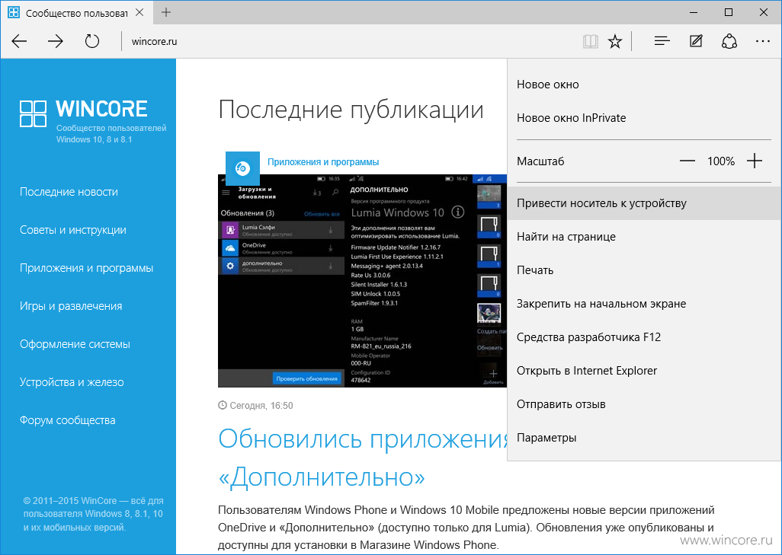Decrease zoom with minus button
Image resolution: width=782 pixels, height=555 pixels.
tap(687, 161)
